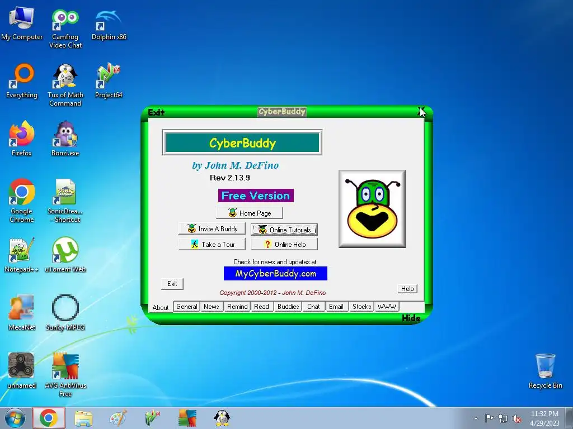Open the Recycle Bin

(545, 371)
